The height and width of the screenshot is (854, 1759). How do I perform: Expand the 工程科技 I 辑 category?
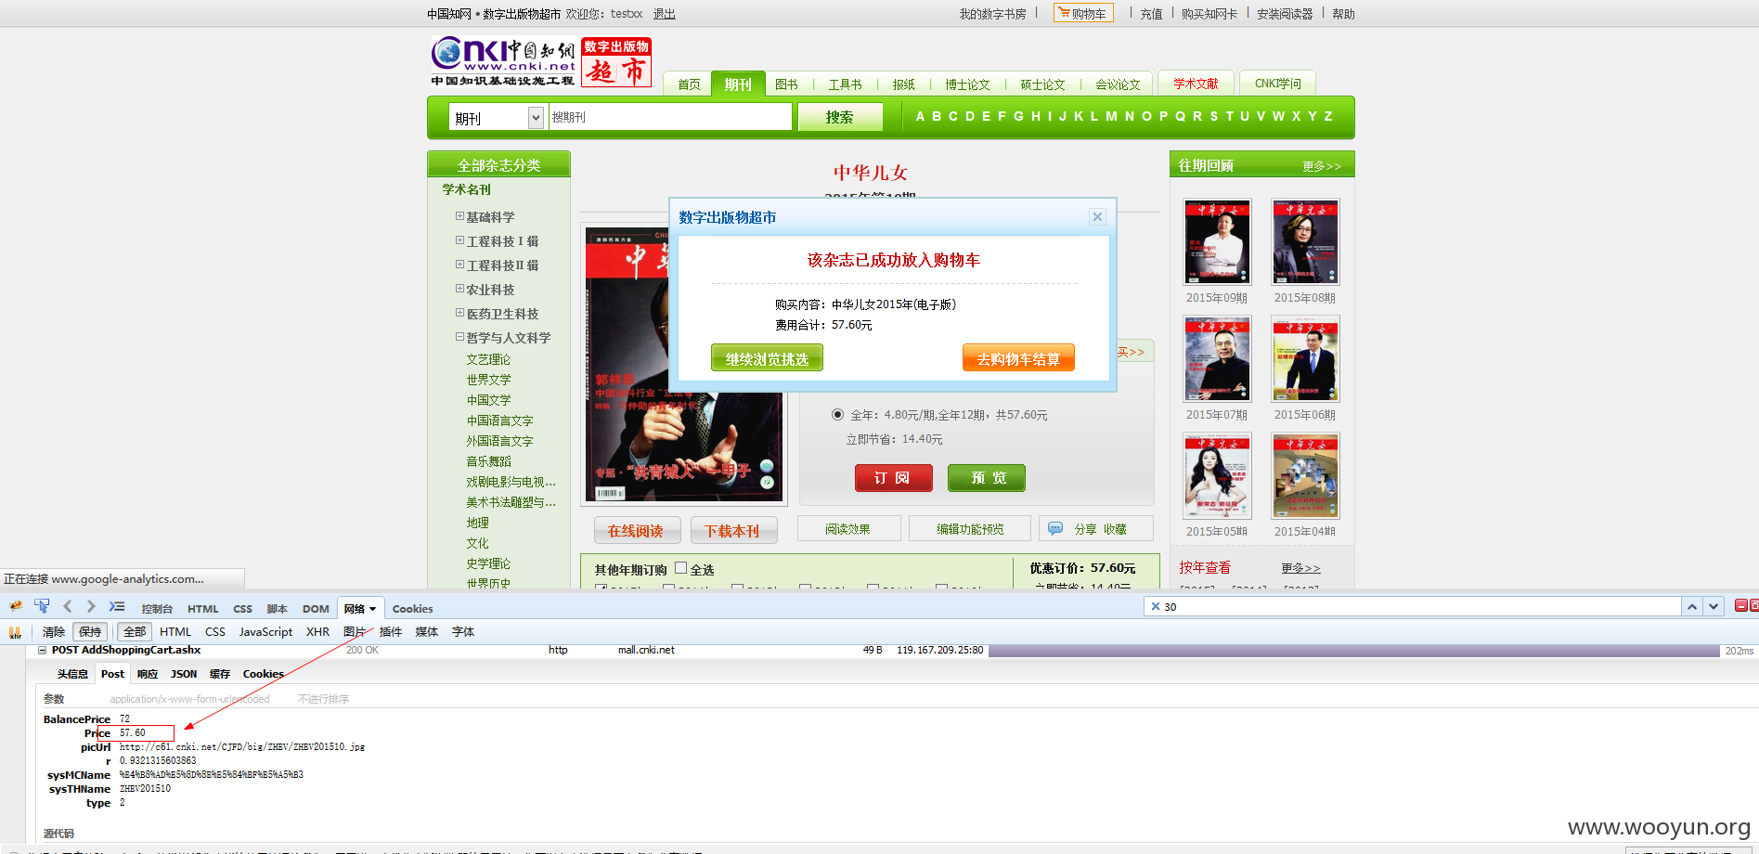coord(459,240)
